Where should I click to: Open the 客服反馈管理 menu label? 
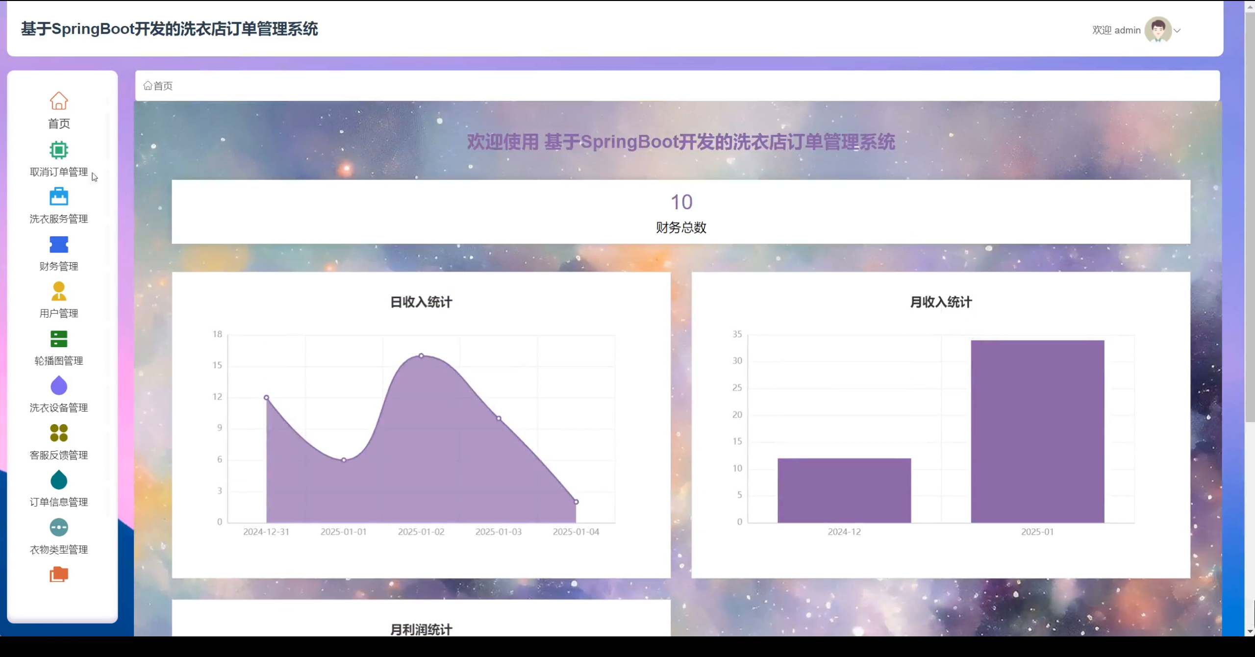(x=59, y=455)
